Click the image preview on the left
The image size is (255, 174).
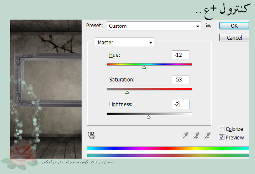tap(45, 85)
